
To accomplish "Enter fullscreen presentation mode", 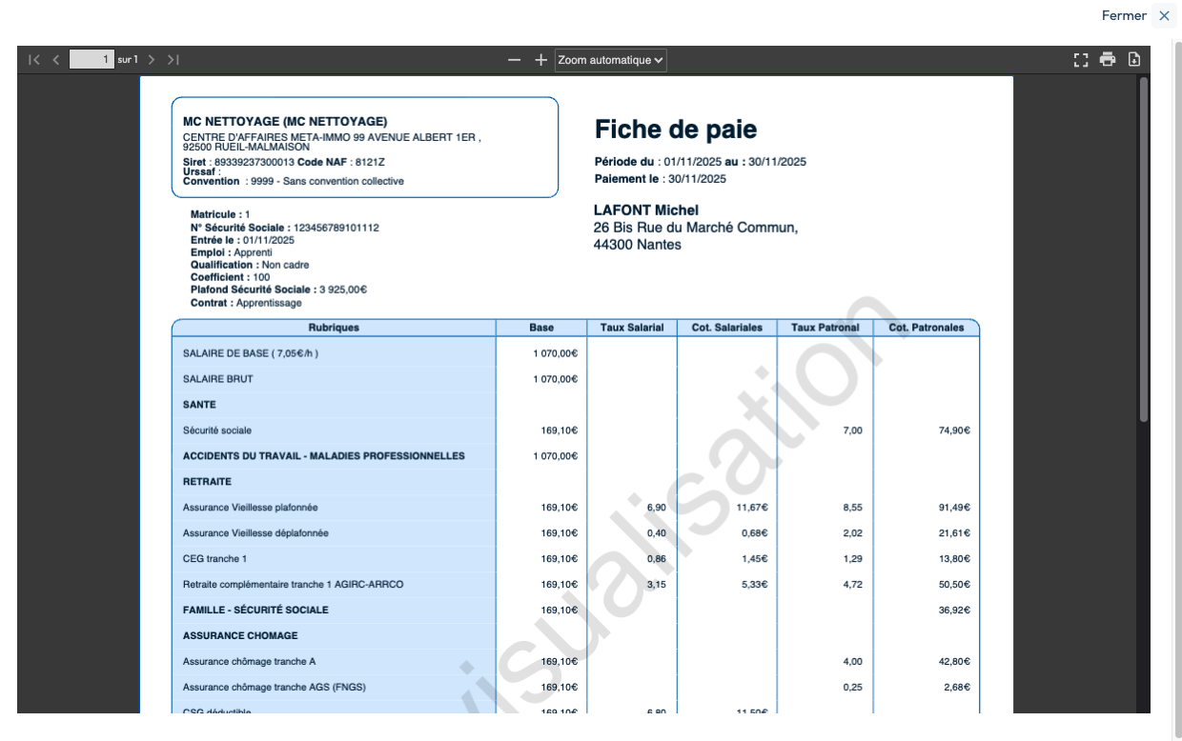I will pos(1081,59).
